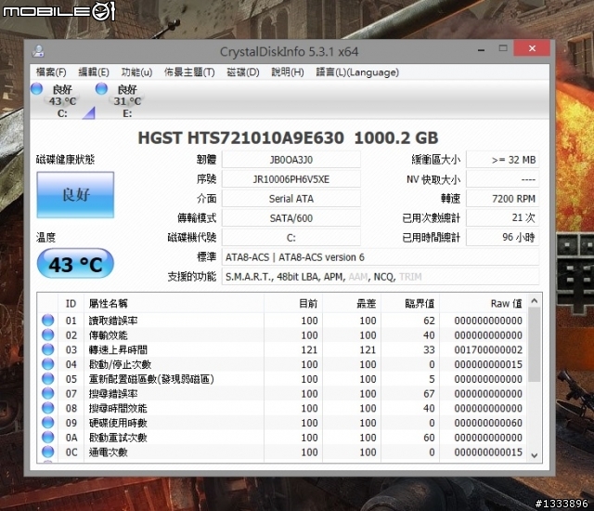The image size is (594, 511).
Task: Click status icon of row 04 啟動/停止次數
Action: pyautogui.click(x=47, y=364)
